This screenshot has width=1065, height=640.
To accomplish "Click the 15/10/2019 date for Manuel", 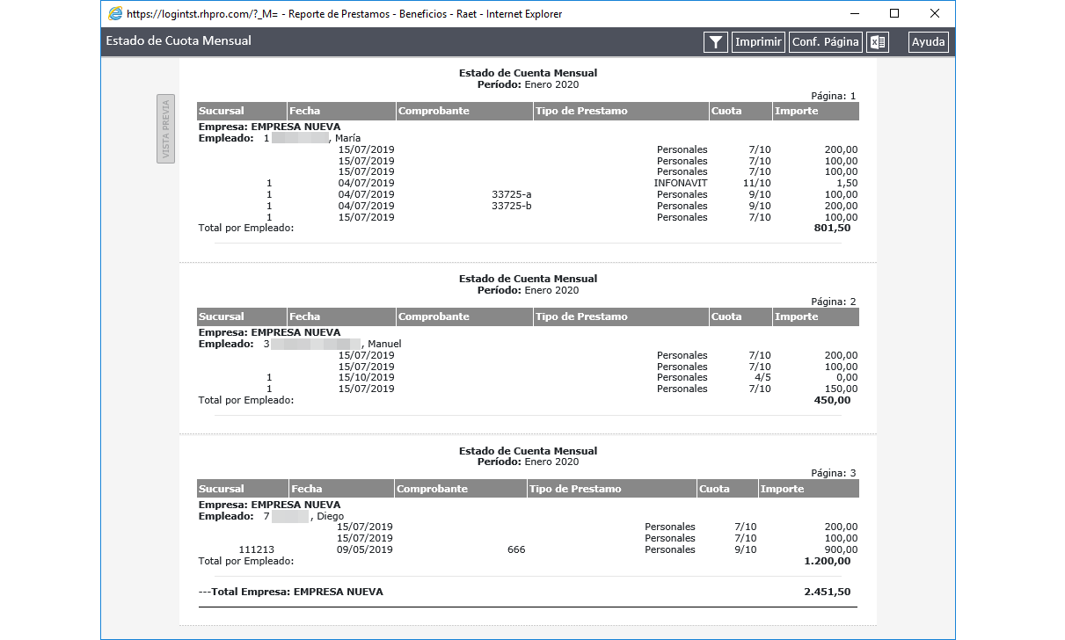I will click(366, 378).
